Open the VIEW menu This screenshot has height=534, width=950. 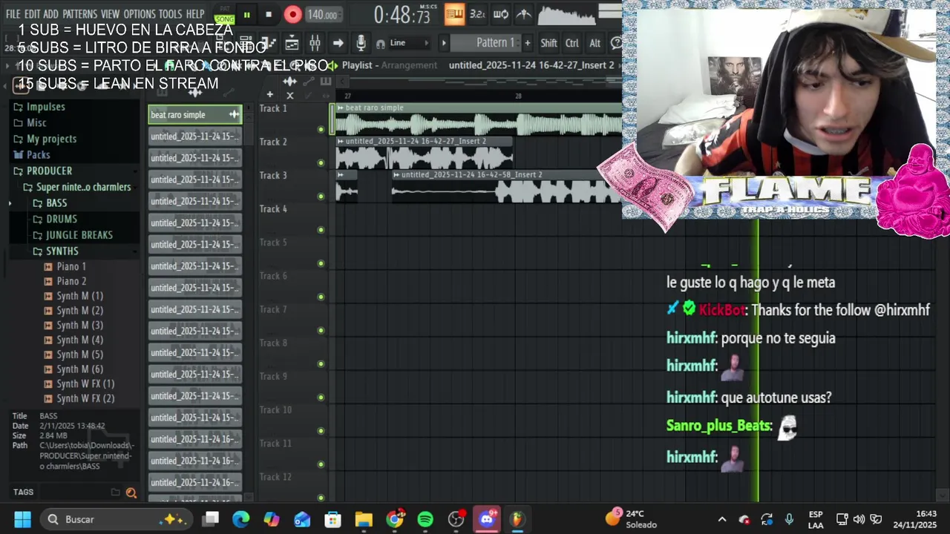tap(110, 14)
